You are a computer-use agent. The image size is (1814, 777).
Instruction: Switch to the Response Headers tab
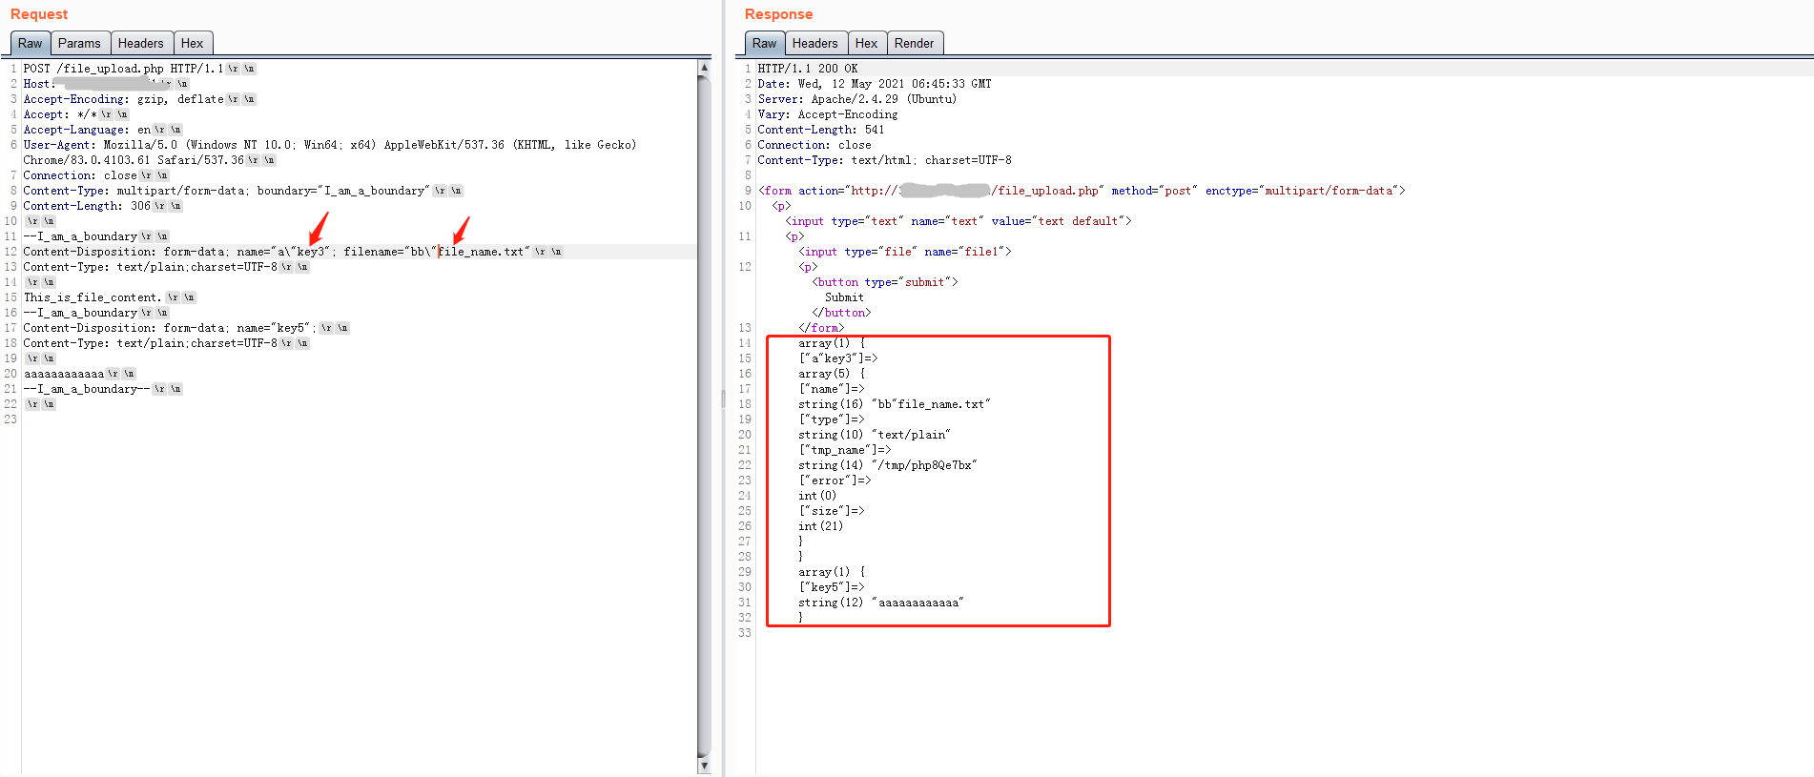tap(814, 43)
